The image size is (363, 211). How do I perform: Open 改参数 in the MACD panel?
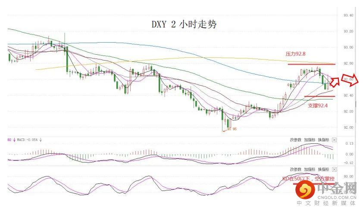pyautogui.click(x=295, y=140)
